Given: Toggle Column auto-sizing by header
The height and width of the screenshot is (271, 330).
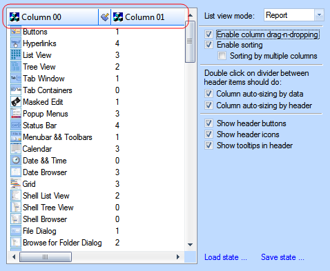Looking at the screenshot, I should click(208, 106).
